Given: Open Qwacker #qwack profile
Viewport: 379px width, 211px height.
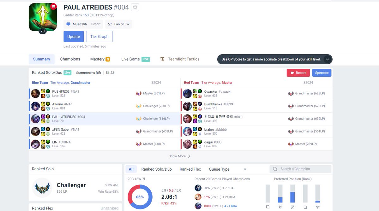Looking at the screenshot, I should [x=217, y=91].
